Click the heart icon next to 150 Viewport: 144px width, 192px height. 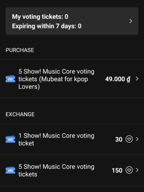point(129,170)
